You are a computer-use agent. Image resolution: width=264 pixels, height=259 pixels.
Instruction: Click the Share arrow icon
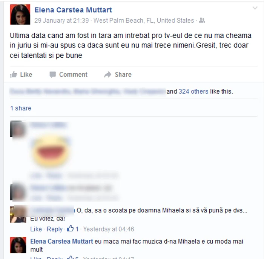(x=108, y=74)
